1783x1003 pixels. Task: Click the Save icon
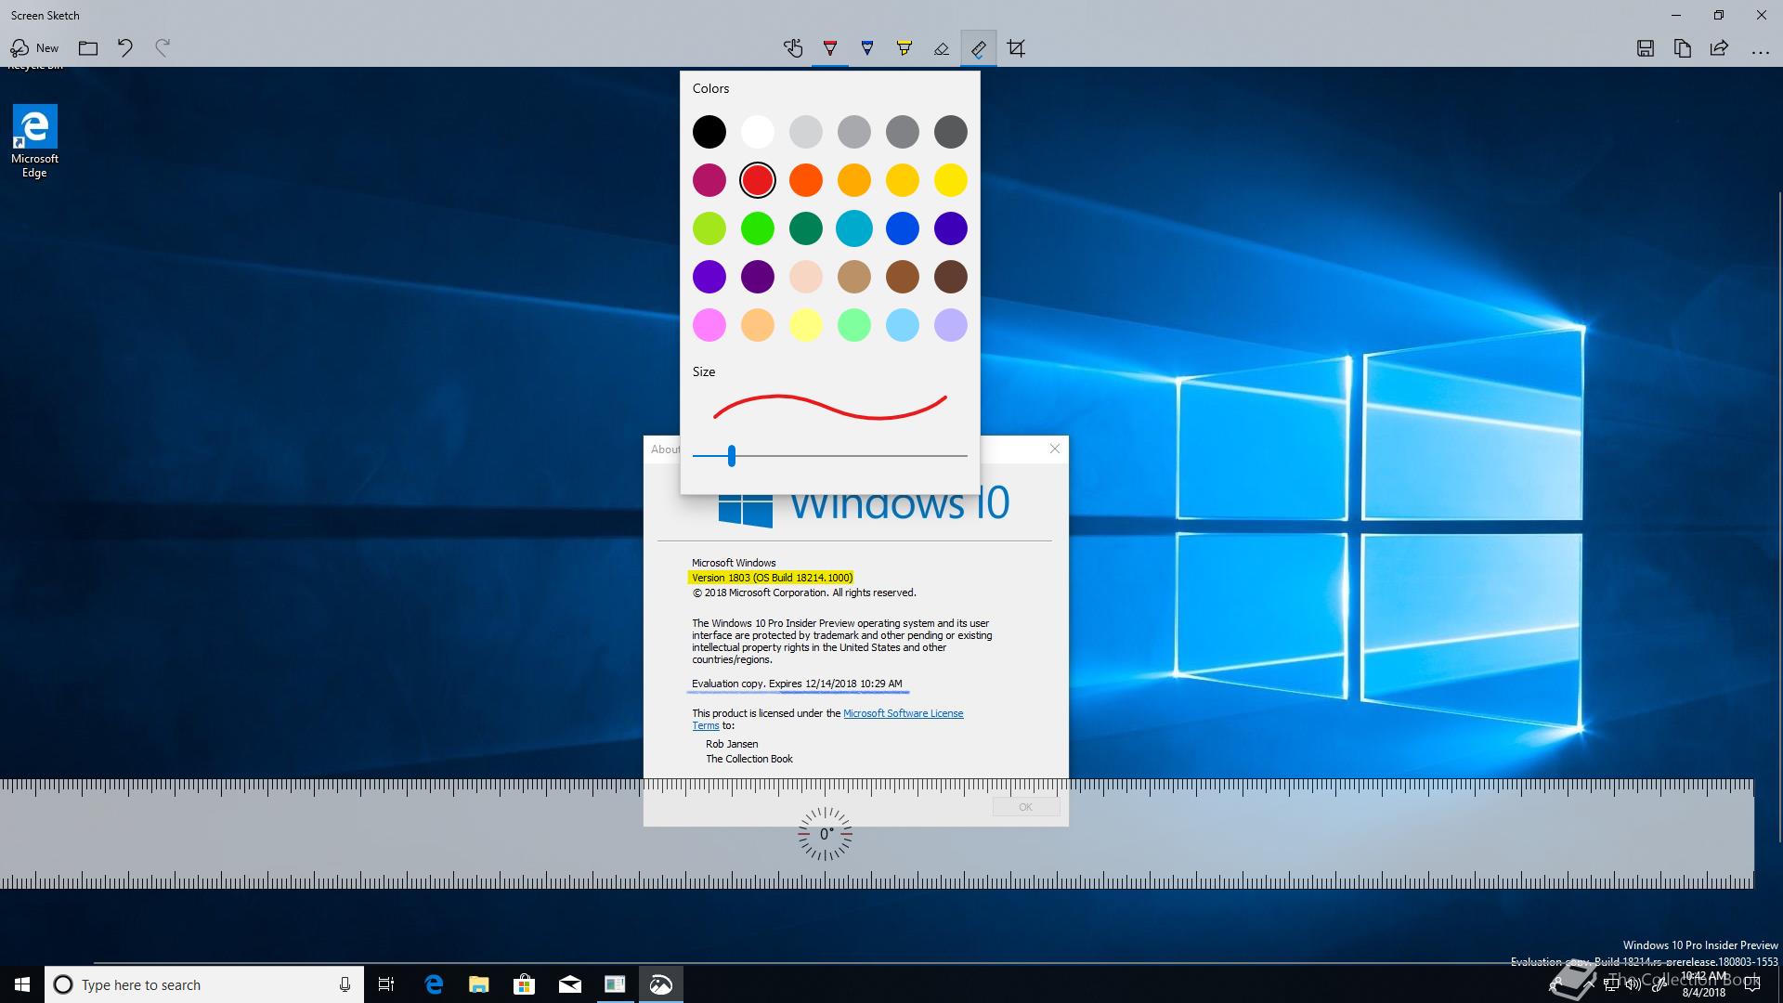[1645, 48]
